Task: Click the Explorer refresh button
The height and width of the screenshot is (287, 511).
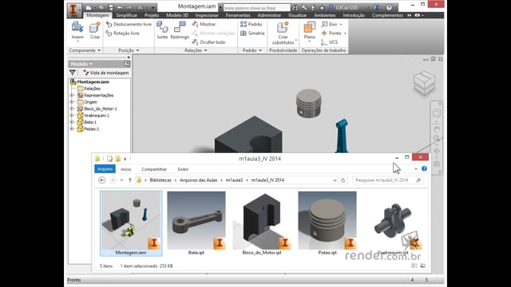Action: pyautogui.click(x=343, y=180)
